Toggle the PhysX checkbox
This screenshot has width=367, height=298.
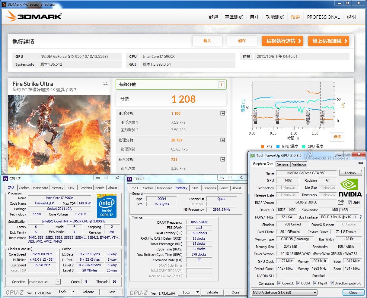[x=315, y=283]
